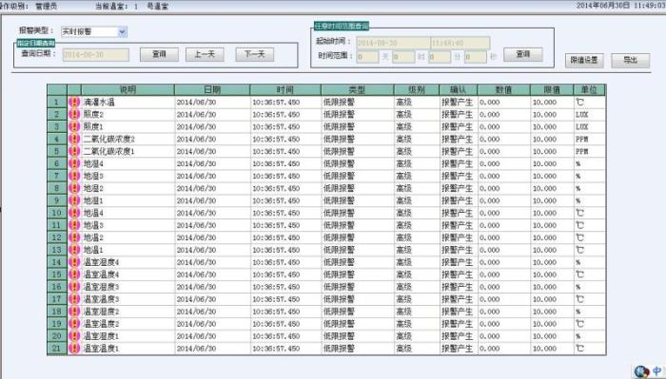This screenshot has height=379, width=666.
Task: Click the alarm icon in row 13
Action: (74, 250)
